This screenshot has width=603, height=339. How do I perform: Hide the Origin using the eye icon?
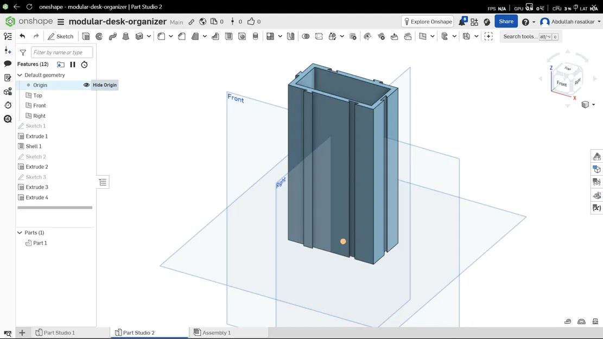coord(86,85)
